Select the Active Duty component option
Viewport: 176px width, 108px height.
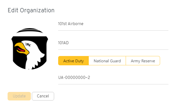74,61
